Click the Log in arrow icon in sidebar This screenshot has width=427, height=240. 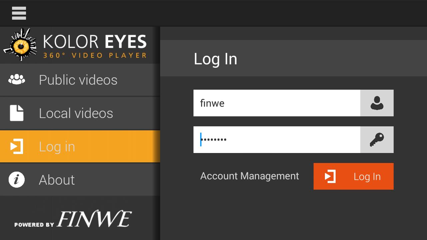click(x=17, y=146)
